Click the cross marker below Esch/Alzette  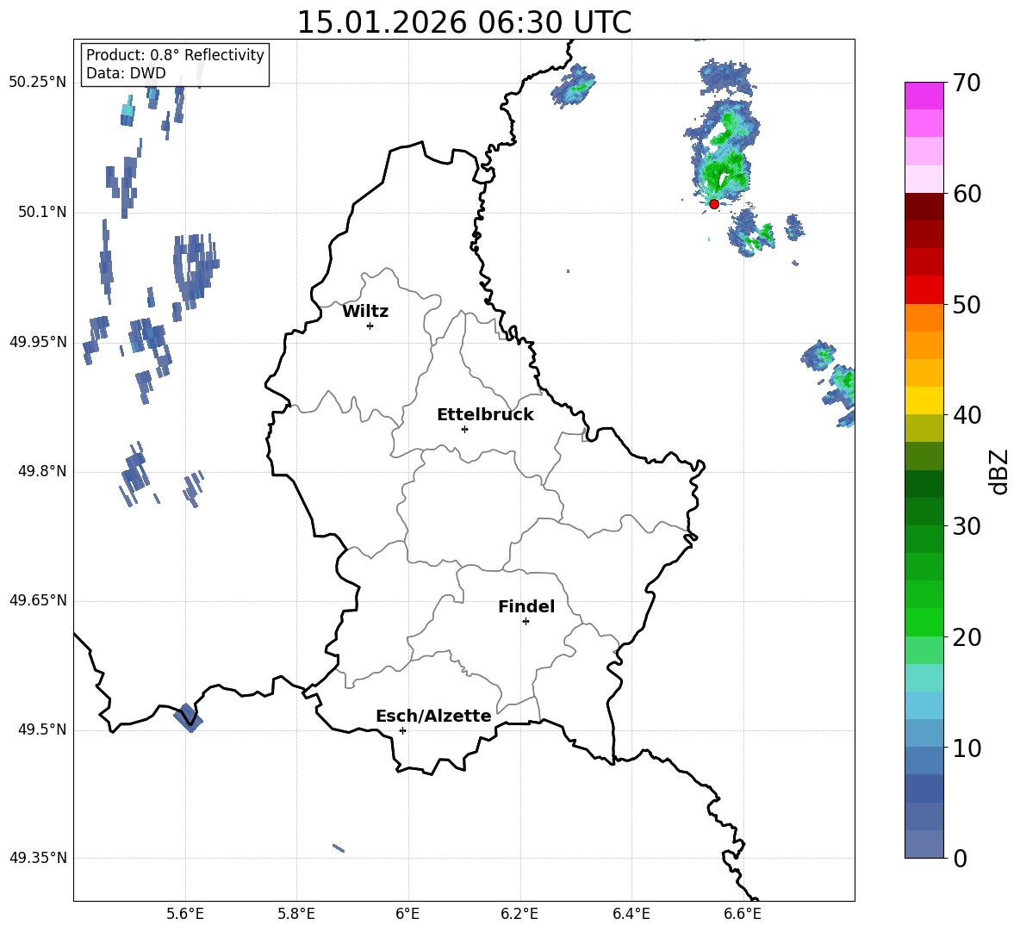click(x=402, y=730)
